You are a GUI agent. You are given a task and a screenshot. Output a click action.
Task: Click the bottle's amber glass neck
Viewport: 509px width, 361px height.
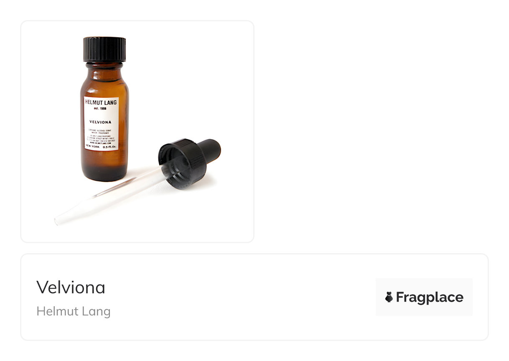(x=104, y=69)
